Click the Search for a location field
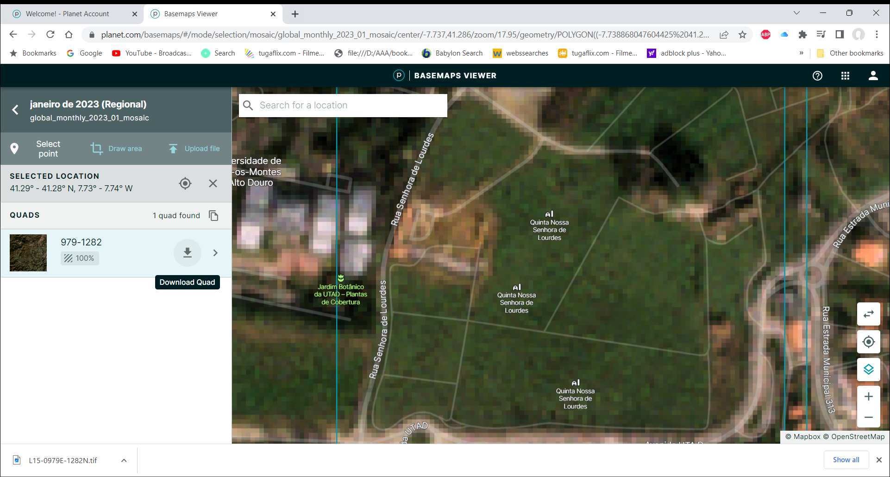This screenshot has width=890, height=477. 343,106
